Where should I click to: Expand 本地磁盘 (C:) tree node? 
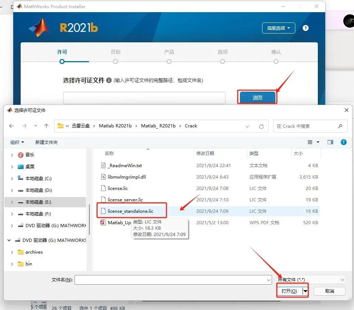[12, 179]
